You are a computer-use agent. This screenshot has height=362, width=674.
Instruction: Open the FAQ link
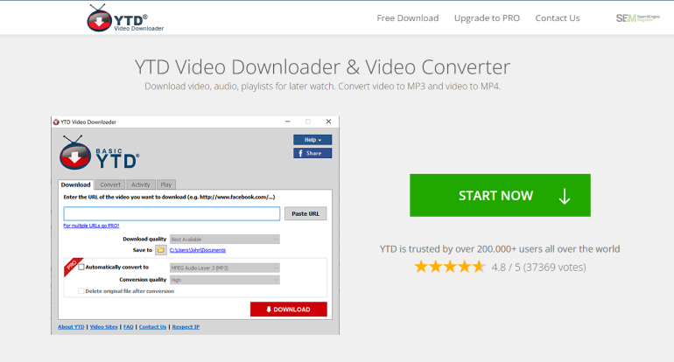coord(128,327)
